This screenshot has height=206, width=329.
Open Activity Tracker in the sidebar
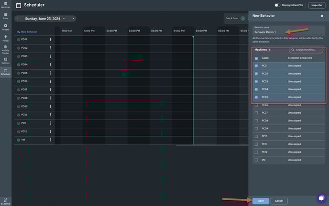coord(5,50)
